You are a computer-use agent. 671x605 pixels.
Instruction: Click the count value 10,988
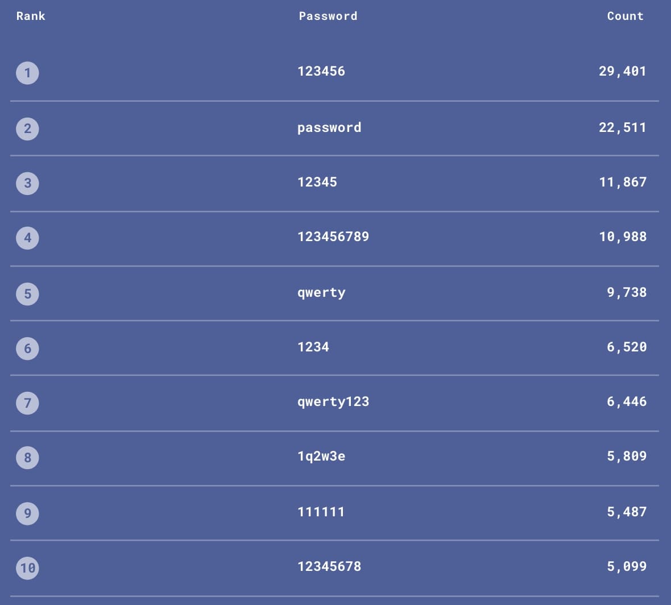(623, 237)
